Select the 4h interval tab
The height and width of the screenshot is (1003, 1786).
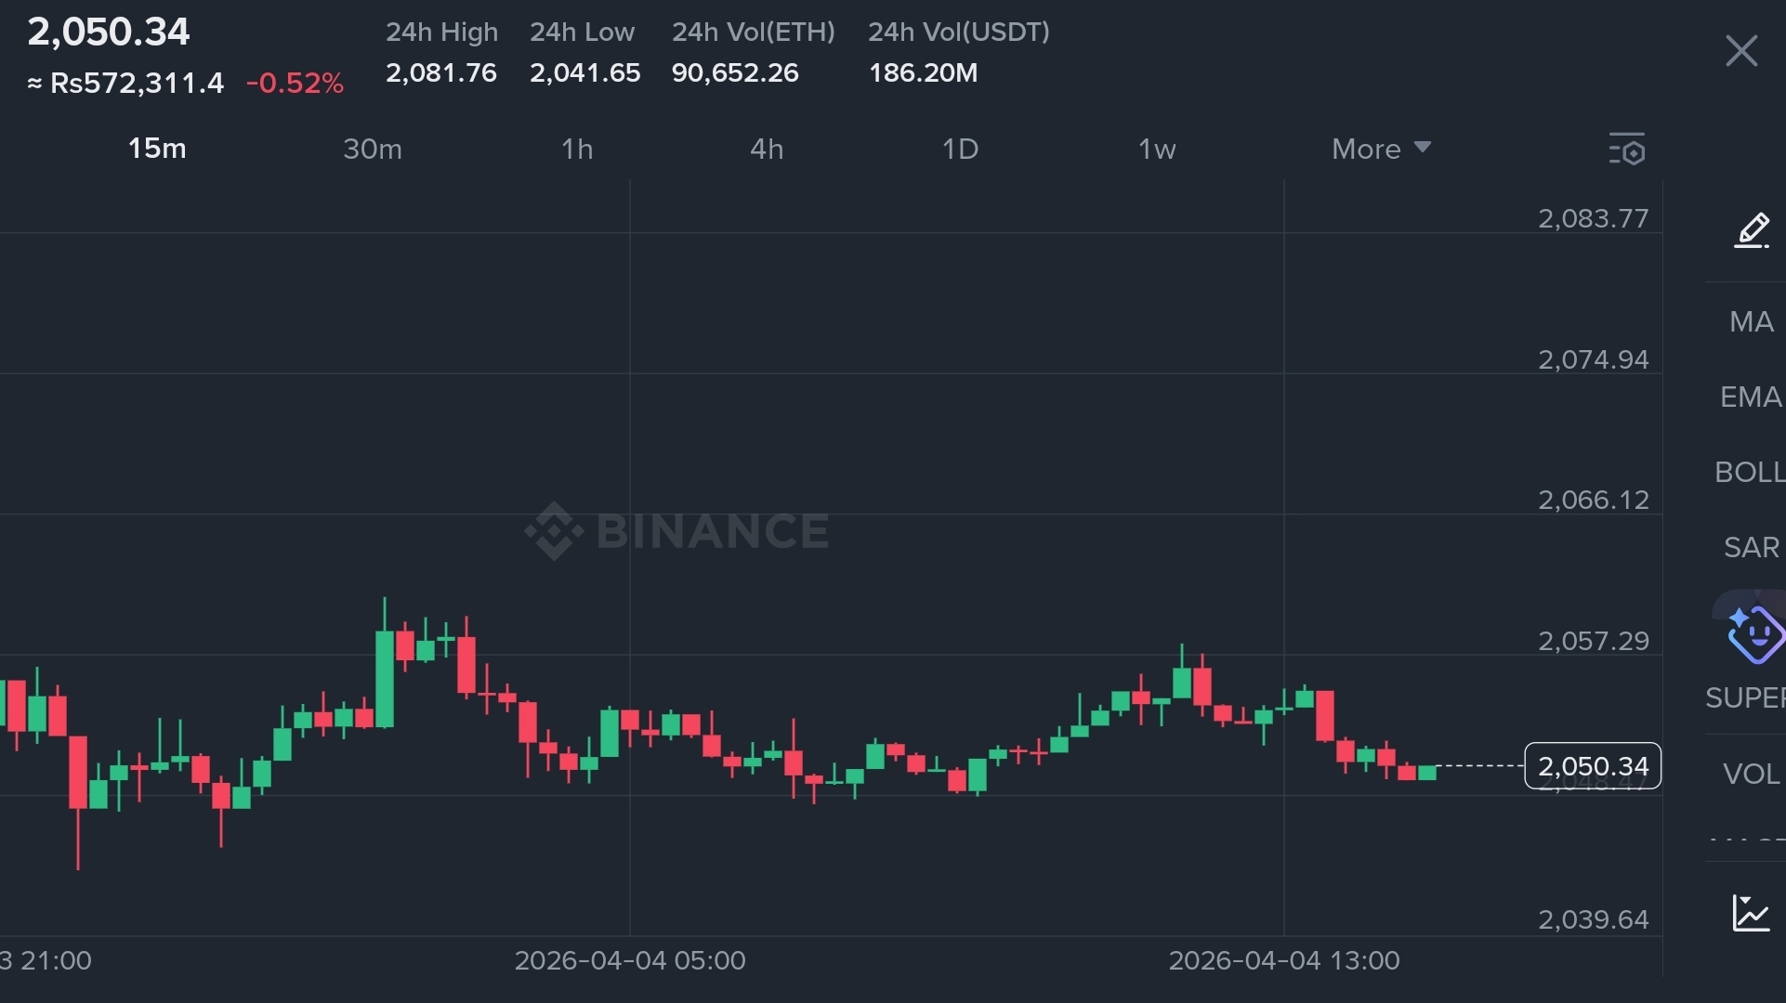click(x=767, y=149)
